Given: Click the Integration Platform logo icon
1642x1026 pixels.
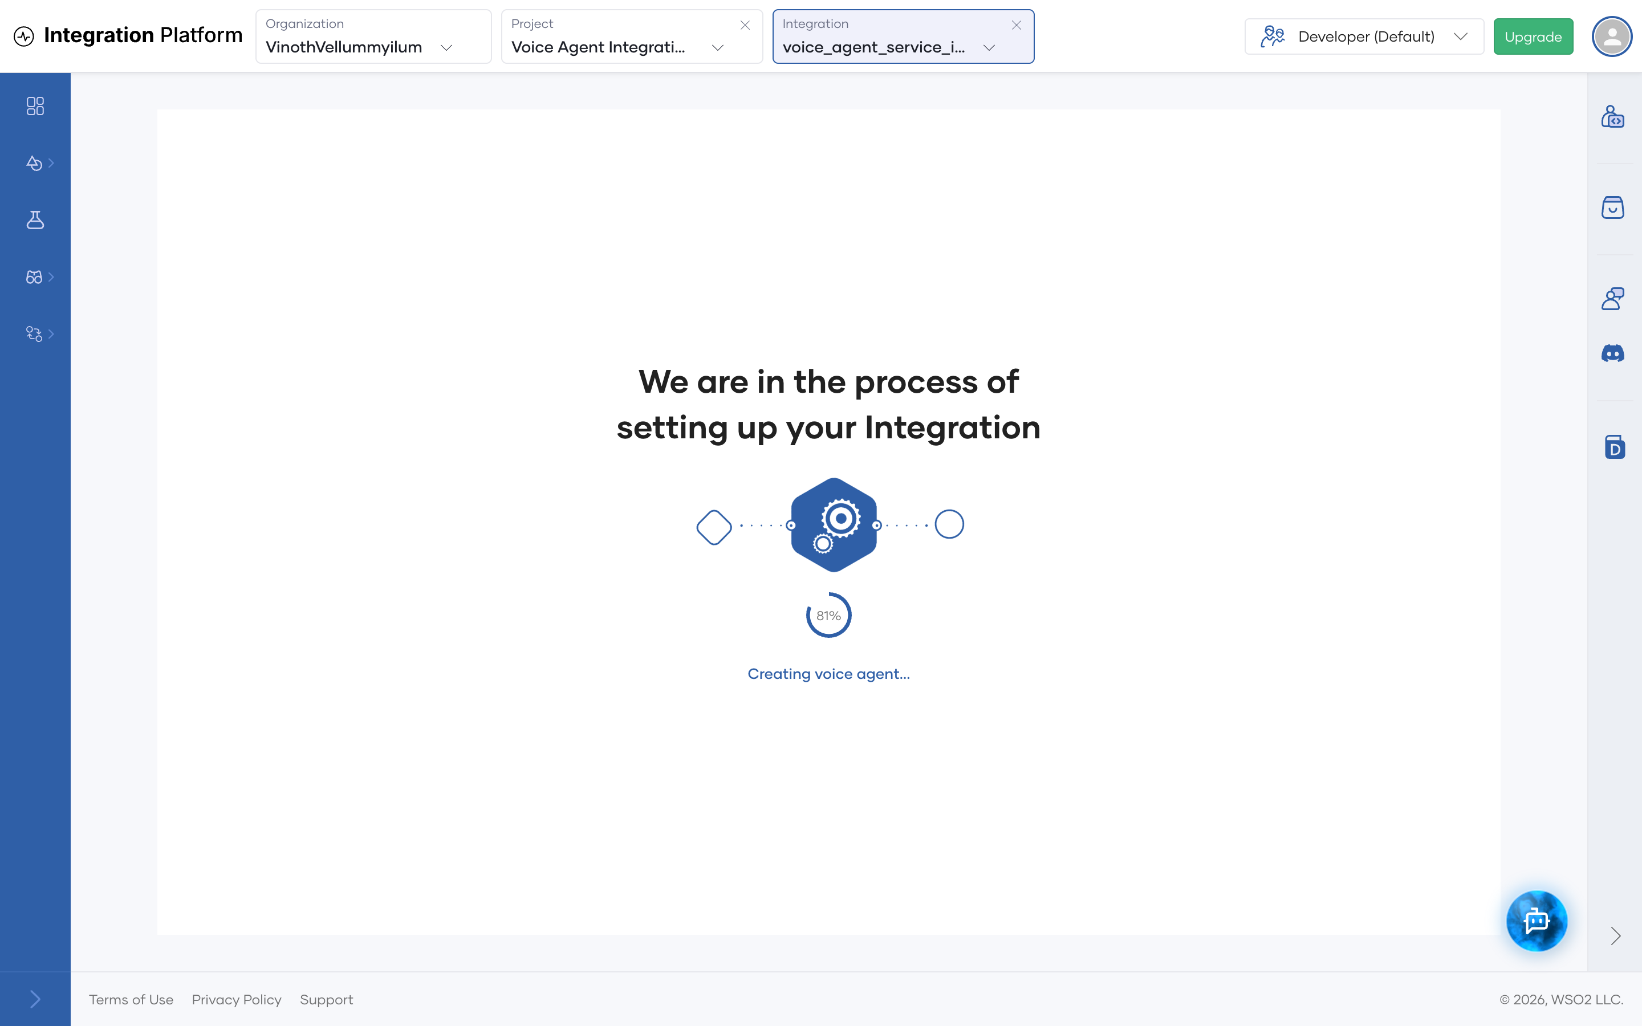Looking at the screenshot, I should point(24,36).
